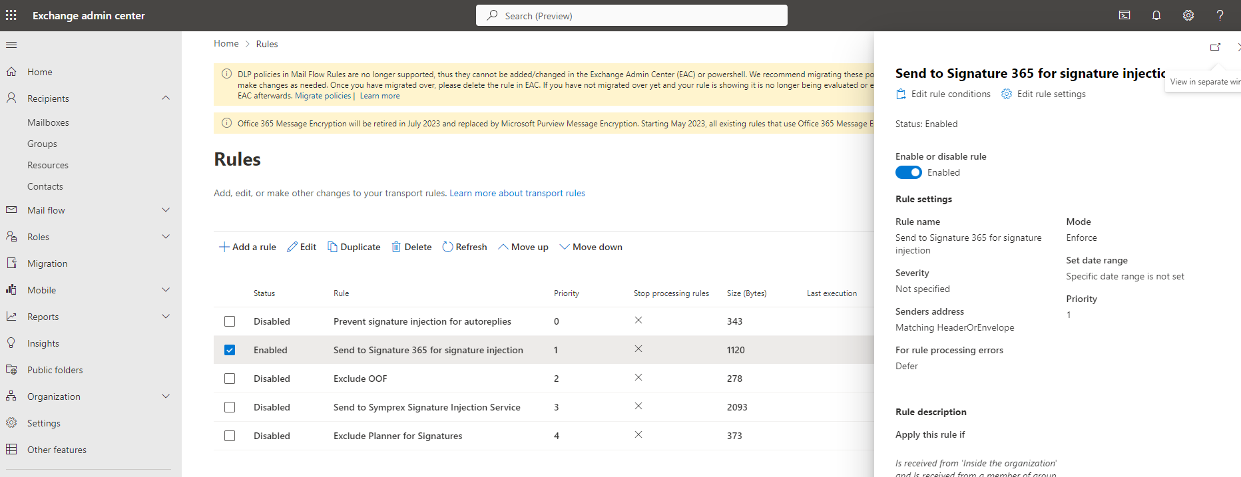Collapse the Recipients section chevron
Viewport: 1241px width, 477px height.
[166, 98]
